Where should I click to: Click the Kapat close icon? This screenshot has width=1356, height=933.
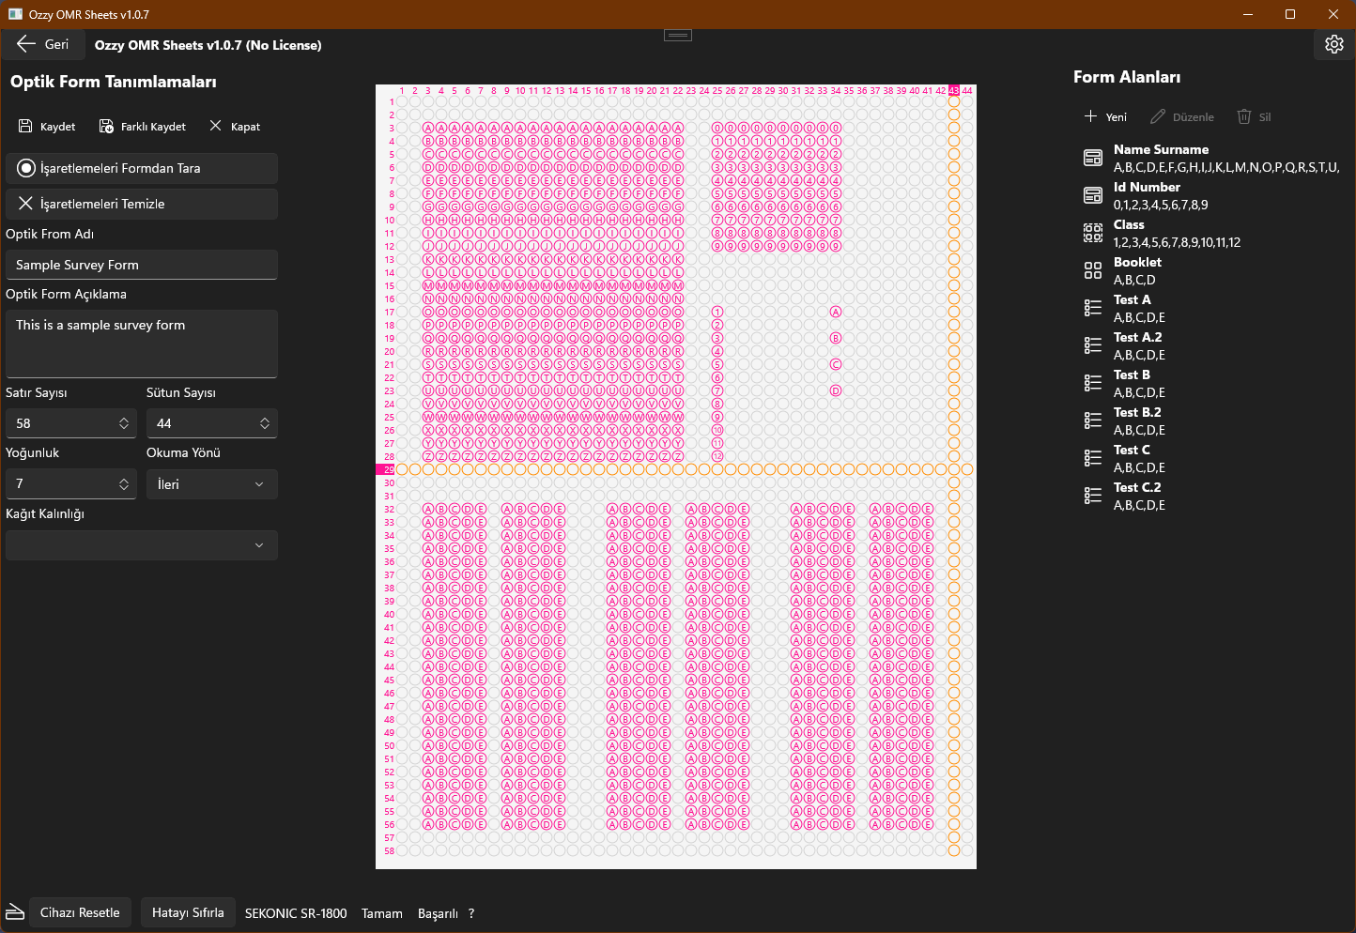point(215,126)
